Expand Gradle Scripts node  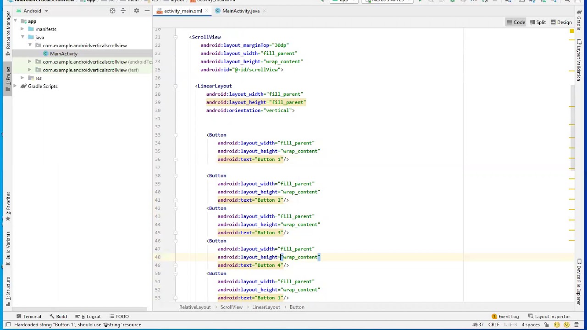click(15, 86)
